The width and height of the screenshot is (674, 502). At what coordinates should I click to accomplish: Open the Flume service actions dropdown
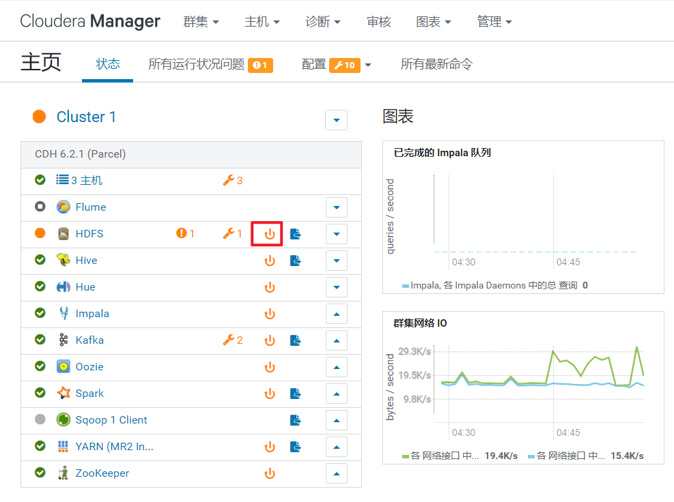pos(337,207)
